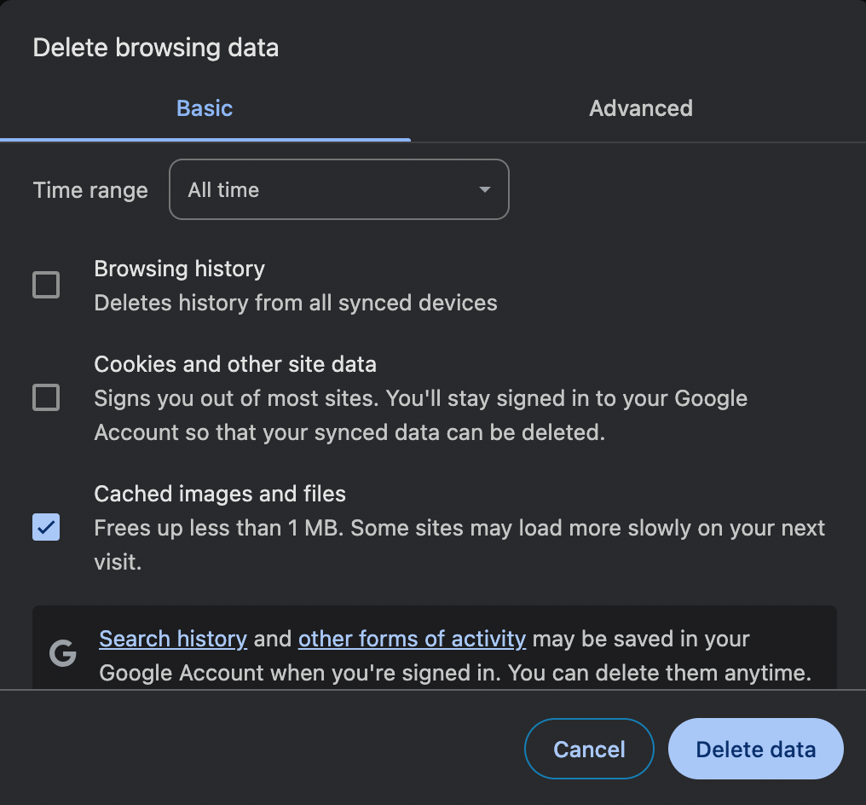Uncheck Cached images and files
Screen dimensions: 866x805
pyautogui.click(x=46, y=528)
